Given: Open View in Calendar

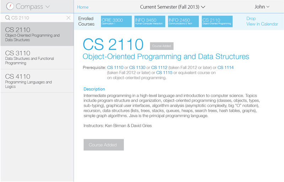Looking at the screenshot, I should coord(262,24).
